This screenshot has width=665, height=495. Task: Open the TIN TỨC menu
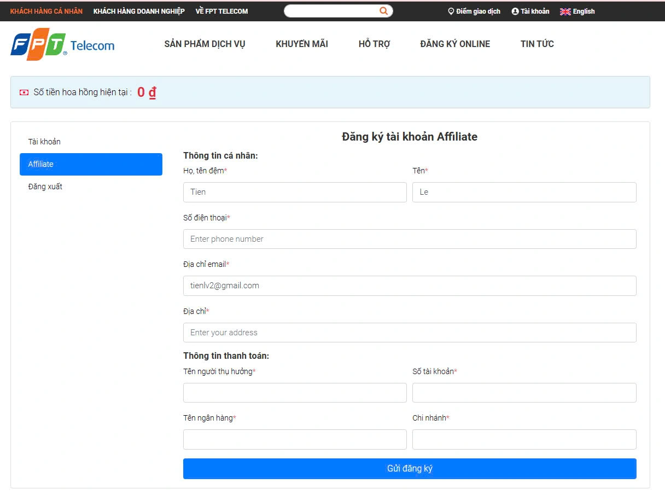[537, 44]
